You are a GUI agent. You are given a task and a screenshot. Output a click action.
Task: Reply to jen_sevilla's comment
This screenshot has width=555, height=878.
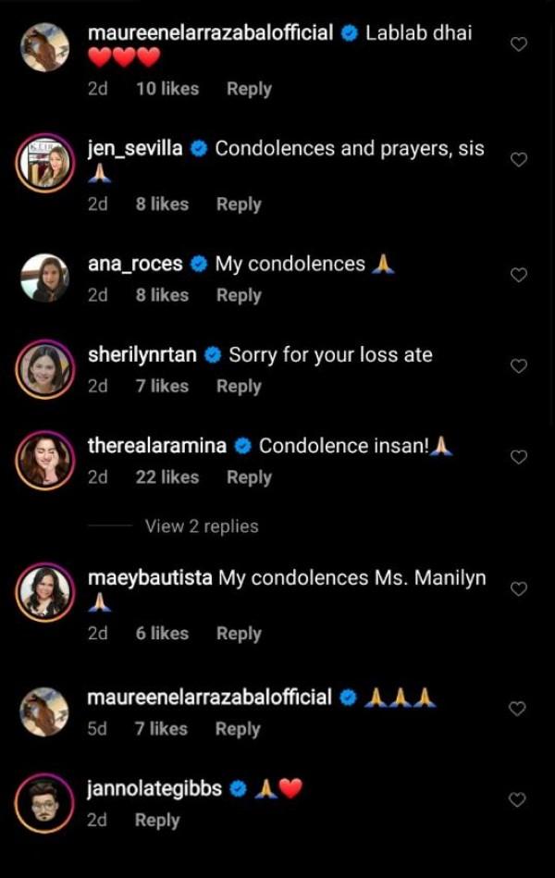[x=239, y=204]
